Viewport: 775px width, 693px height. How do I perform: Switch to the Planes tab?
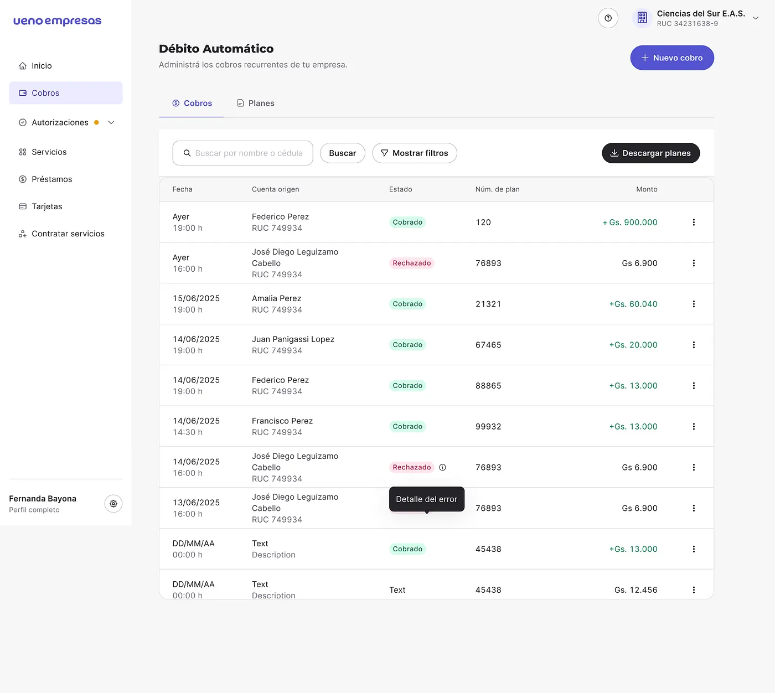tap(256, 104)
